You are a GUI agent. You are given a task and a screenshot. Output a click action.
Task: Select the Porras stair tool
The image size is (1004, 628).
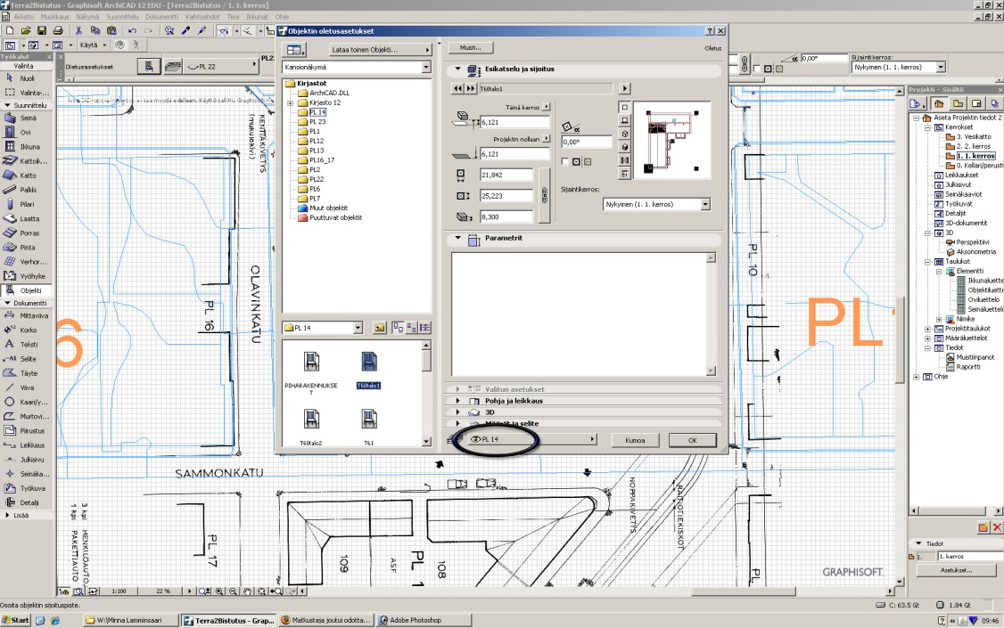coord(26,233)
